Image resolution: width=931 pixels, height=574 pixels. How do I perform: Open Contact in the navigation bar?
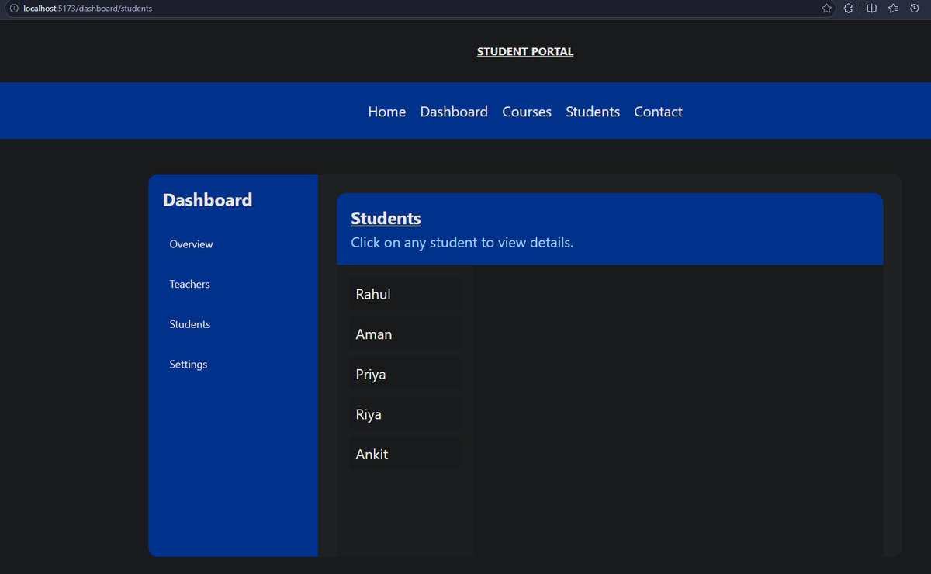658,112
